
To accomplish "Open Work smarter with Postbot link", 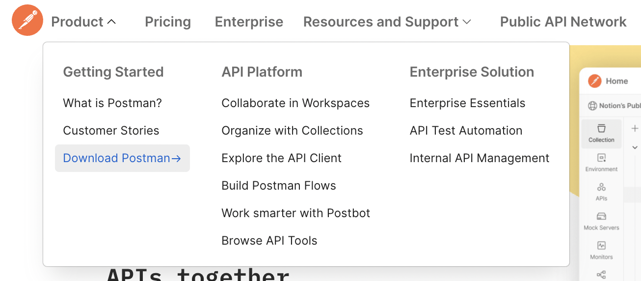I will click(x=296, y=213).
